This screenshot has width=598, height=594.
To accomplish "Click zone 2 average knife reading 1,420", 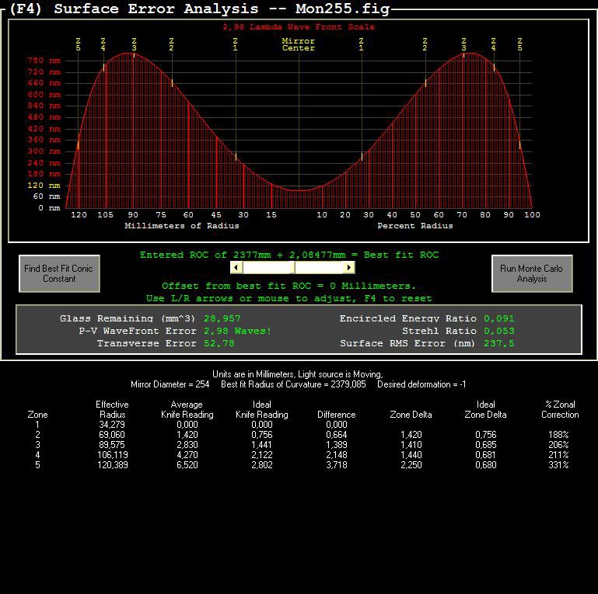I will tap(187, 435).
